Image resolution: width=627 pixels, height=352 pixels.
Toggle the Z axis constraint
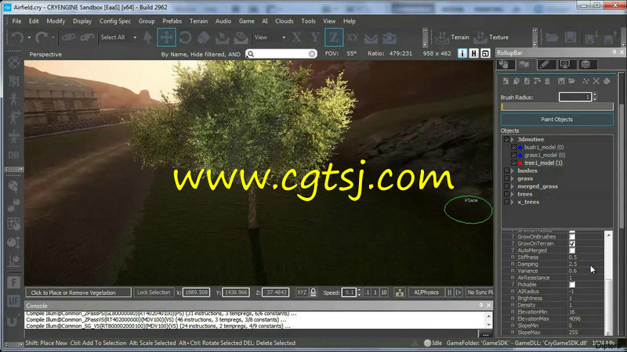(x=334, y=38)
